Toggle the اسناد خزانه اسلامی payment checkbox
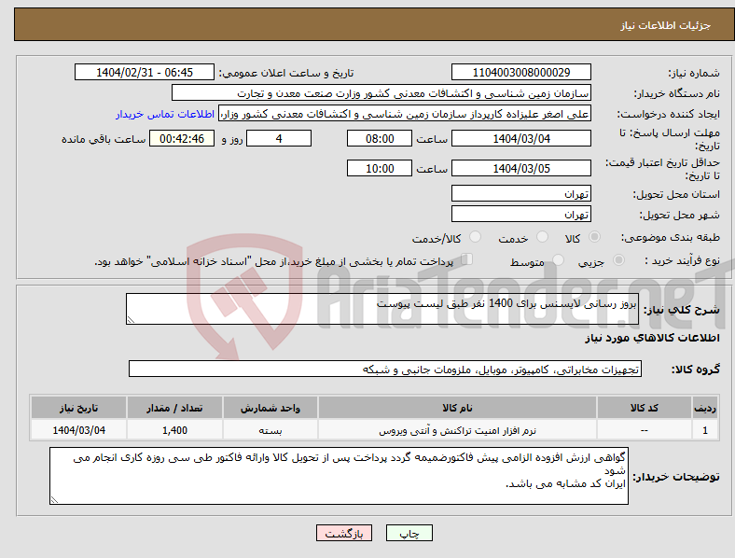This screenshot has width=735, height=558. (467, 258)
